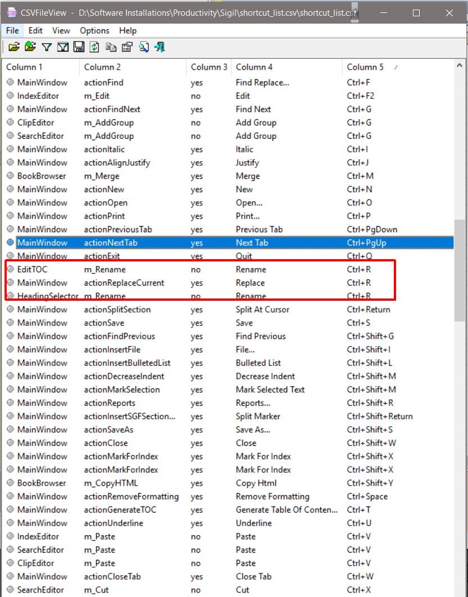Click the CSVFileView title bar app icon
Viewport: 468px width, 597px height.
coord(12,12)
